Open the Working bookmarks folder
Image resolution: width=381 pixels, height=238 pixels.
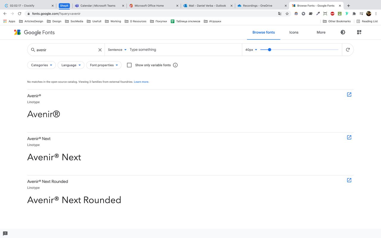tap(113, 21)
